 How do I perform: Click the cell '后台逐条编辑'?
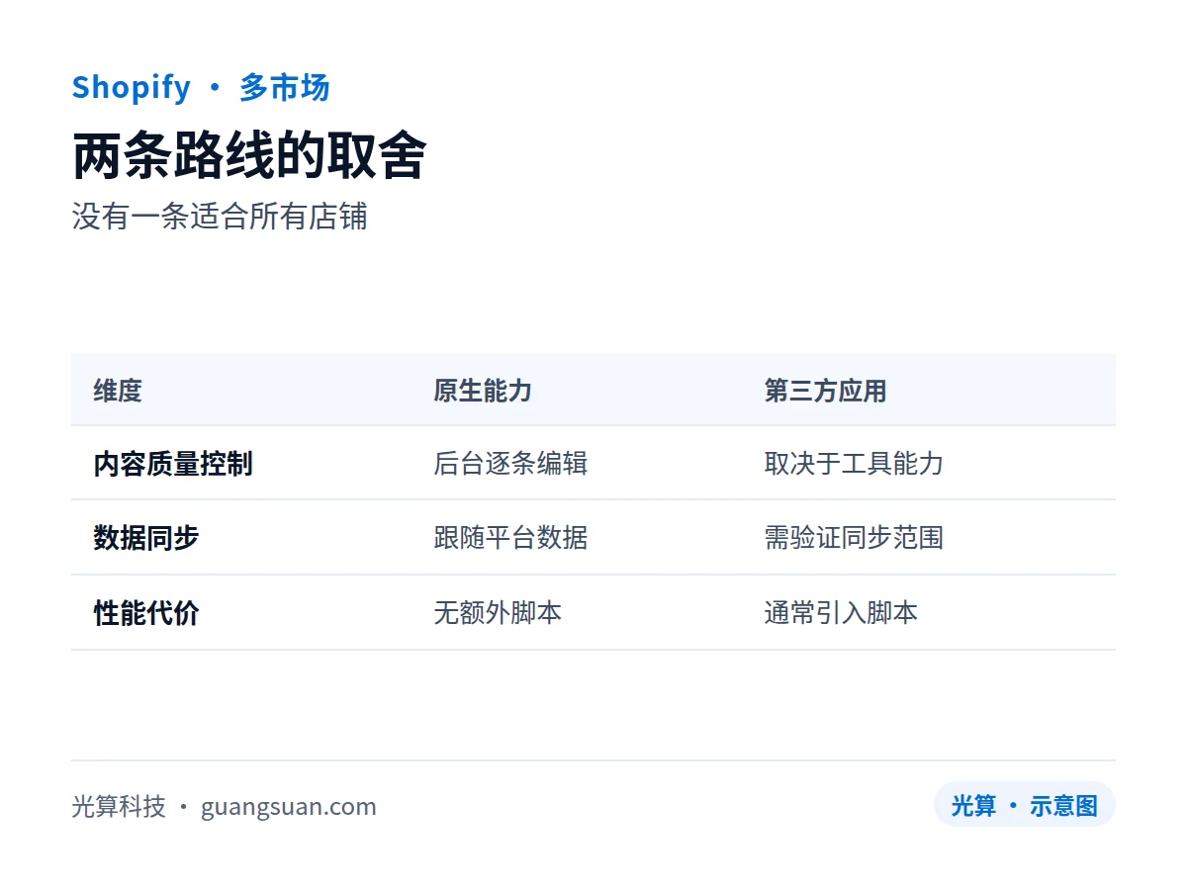tap(510, 464)
